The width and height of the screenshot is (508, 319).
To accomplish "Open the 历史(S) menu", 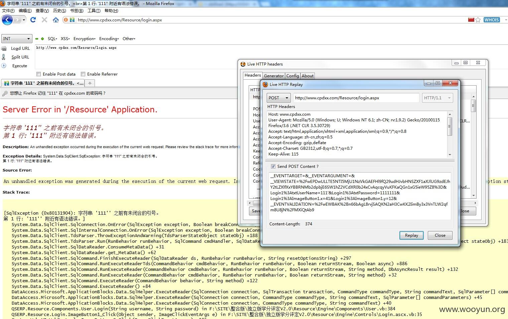I will tap(59, 11).
